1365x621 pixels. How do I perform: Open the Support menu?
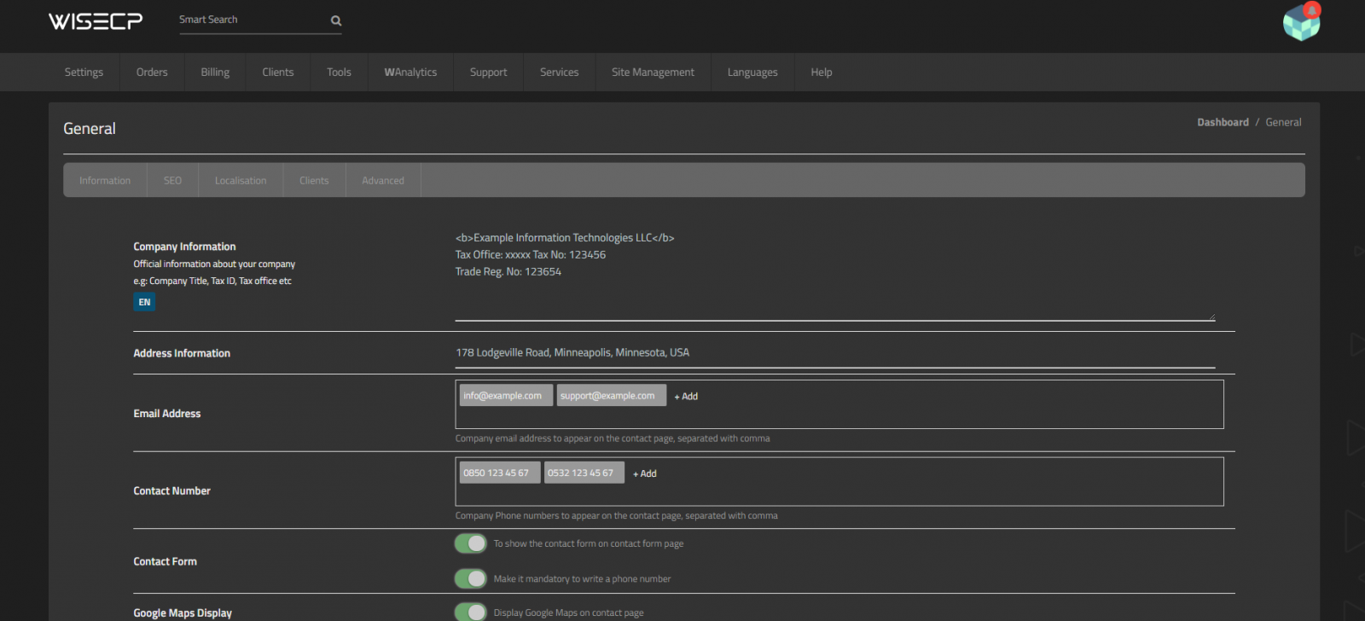[x=488, y=73]
